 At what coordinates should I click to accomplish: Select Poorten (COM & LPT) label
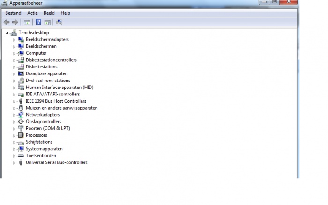48,128
